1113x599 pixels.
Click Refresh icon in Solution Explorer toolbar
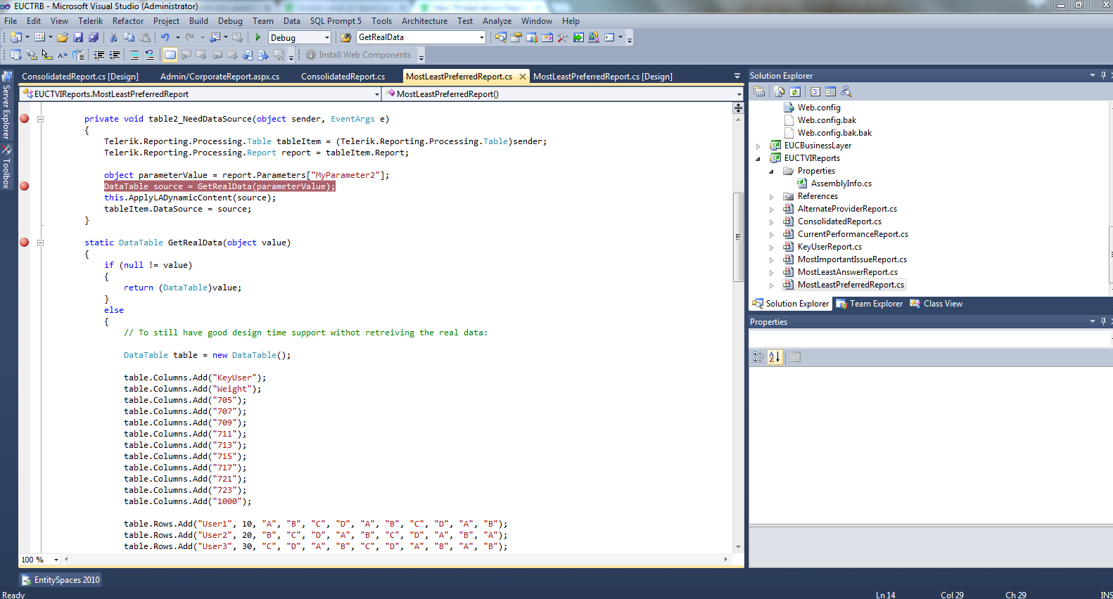point(795,91)
